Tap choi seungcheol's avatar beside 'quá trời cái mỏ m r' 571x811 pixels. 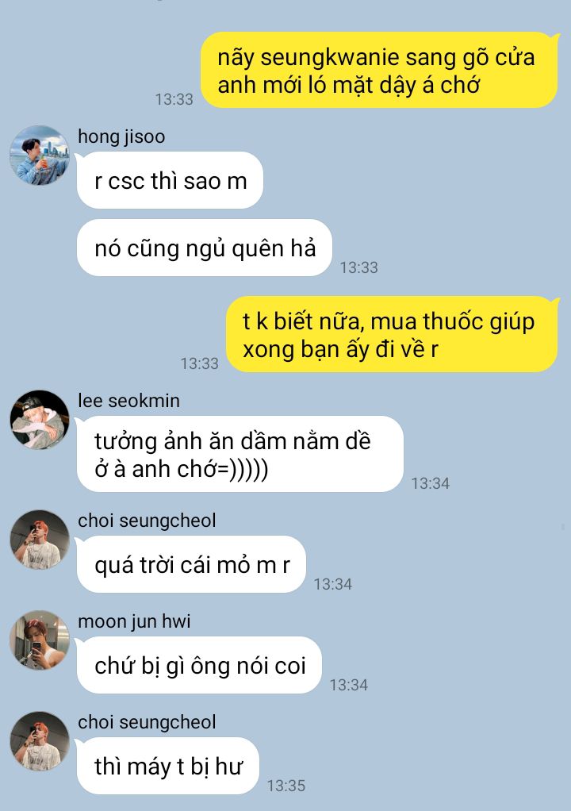pyautogui.click(x=40, y=540)
